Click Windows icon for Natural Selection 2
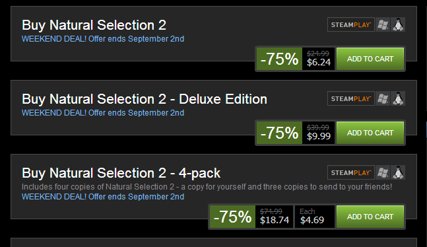This screenshot has width=427, height=247. click(383, 25)
